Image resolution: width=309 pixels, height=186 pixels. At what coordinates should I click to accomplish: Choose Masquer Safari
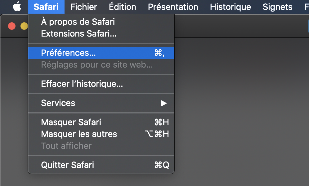pos(71,122)
